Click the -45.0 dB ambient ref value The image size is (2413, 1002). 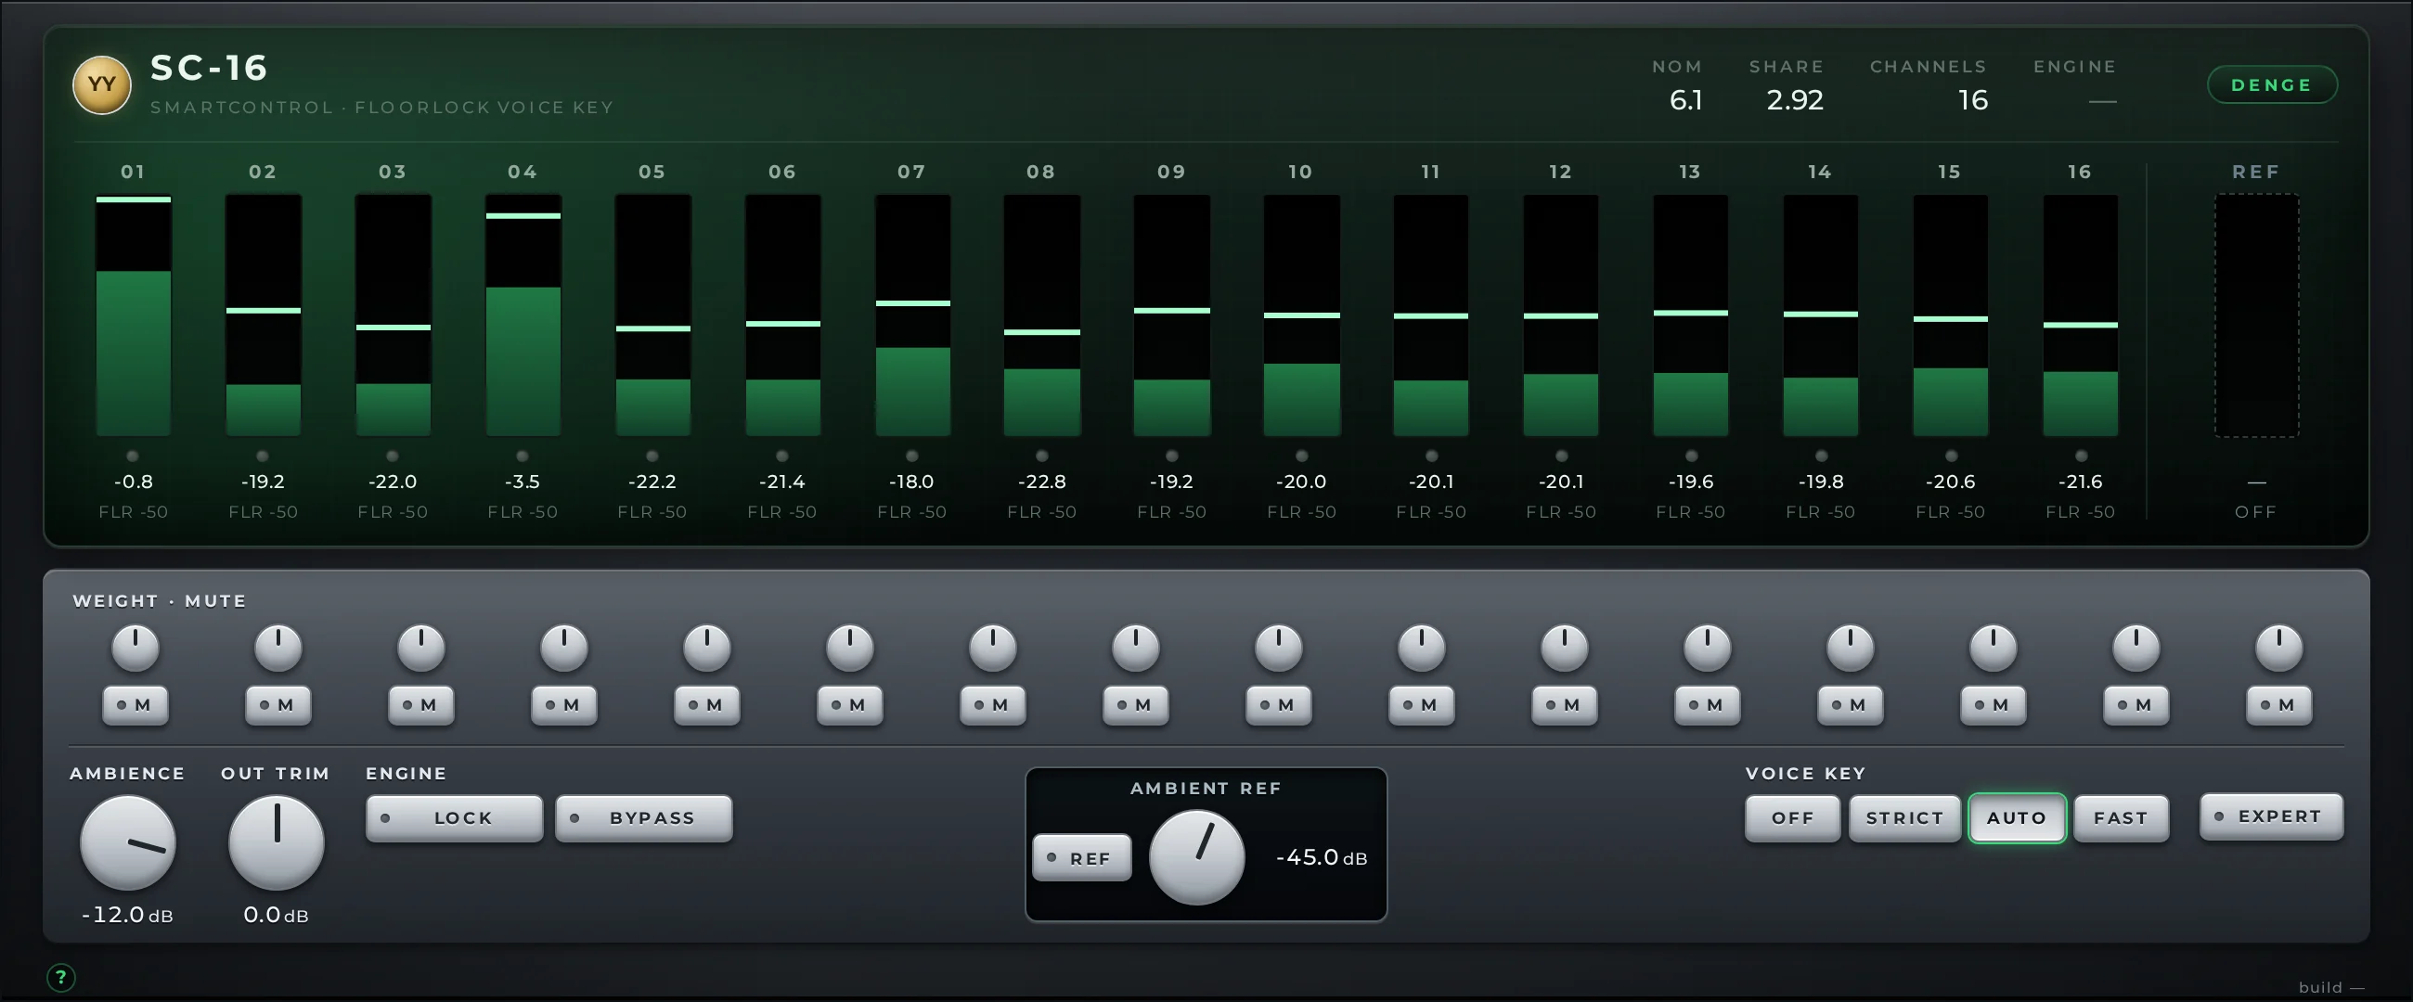pos(1322,858)
